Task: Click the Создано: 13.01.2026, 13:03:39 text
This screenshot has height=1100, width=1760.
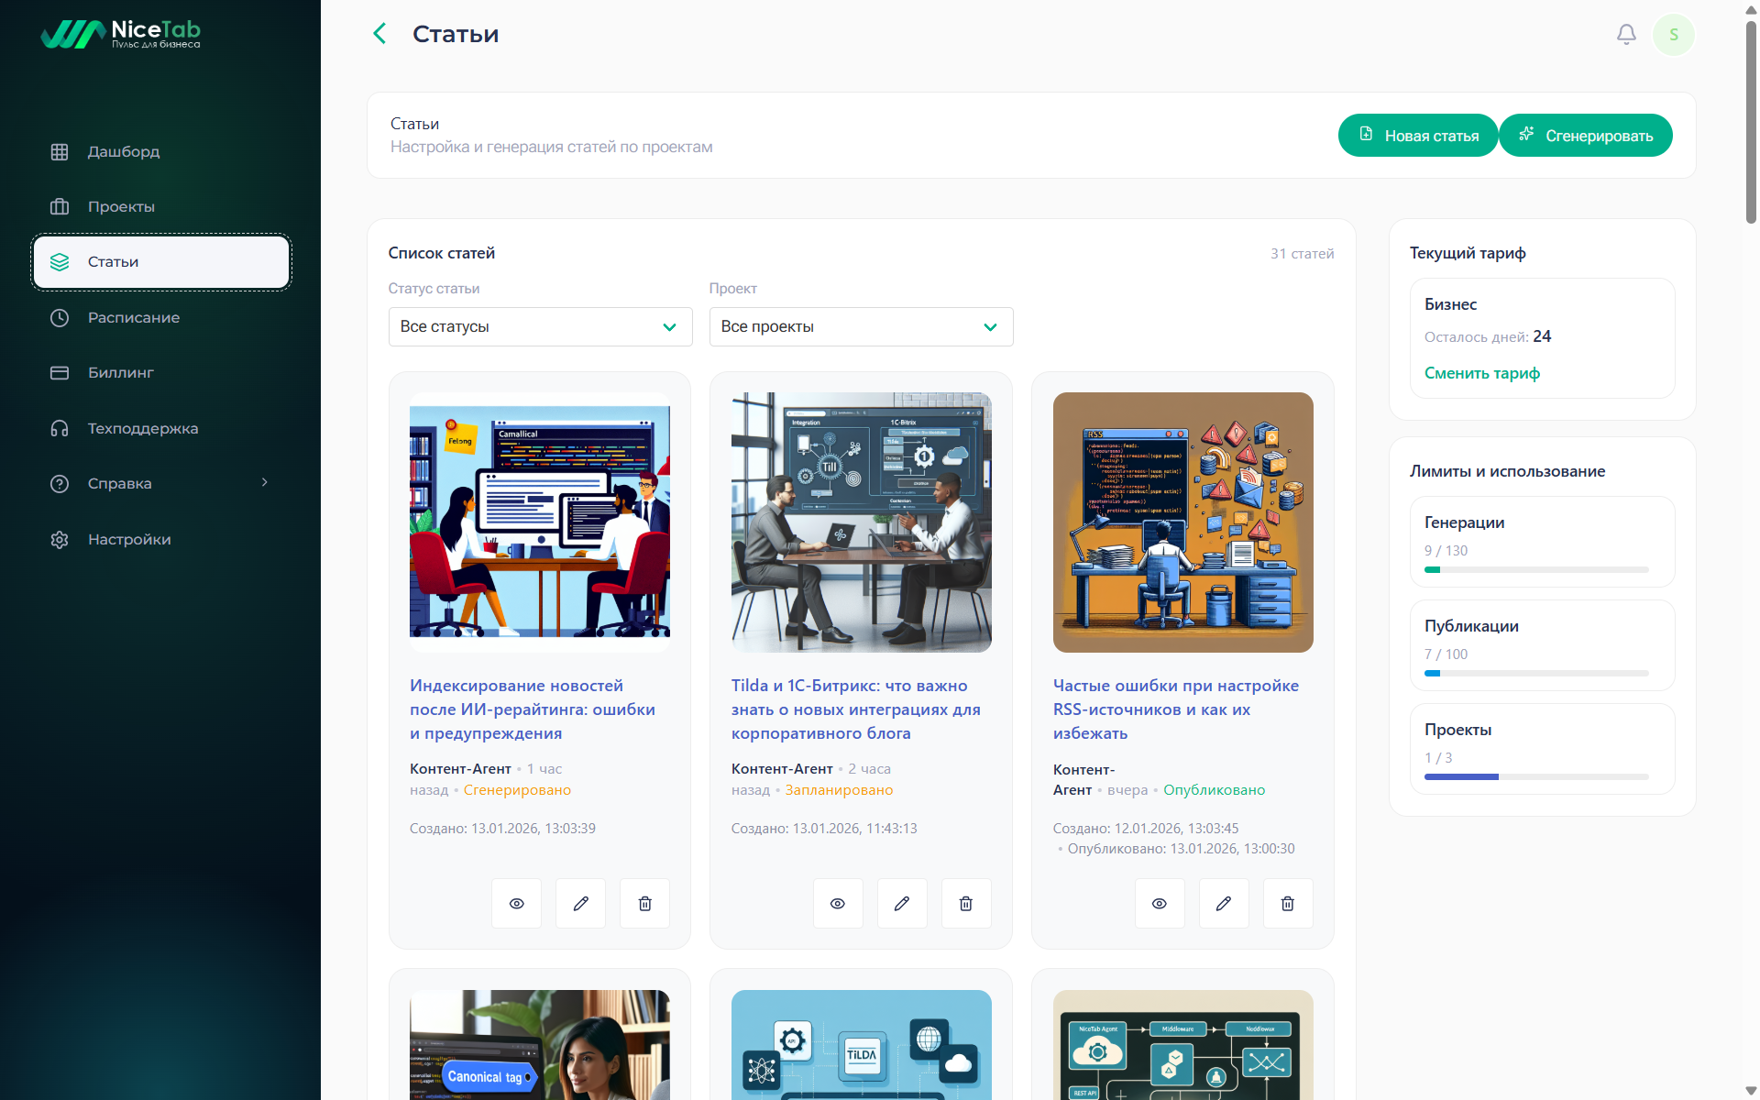Action: coord(502,829)
